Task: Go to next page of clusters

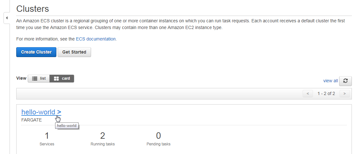Action: tap(345, 93)
